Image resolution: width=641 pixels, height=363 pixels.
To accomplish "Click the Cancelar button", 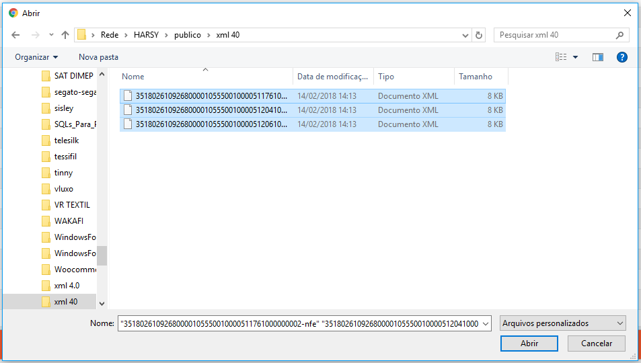I will 597,344.
